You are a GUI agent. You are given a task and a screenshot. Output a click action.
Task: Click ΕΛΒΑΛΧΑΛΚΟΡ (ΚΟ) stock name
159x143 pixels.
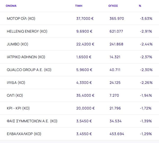coord(24,134)
